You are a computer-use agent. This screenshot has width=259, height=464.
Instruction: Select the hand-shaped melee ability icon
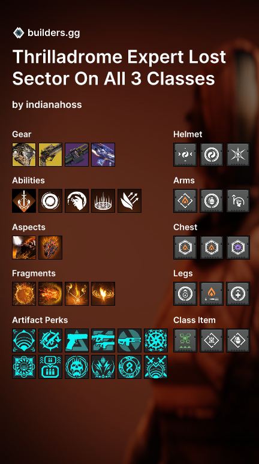(77, 201)
